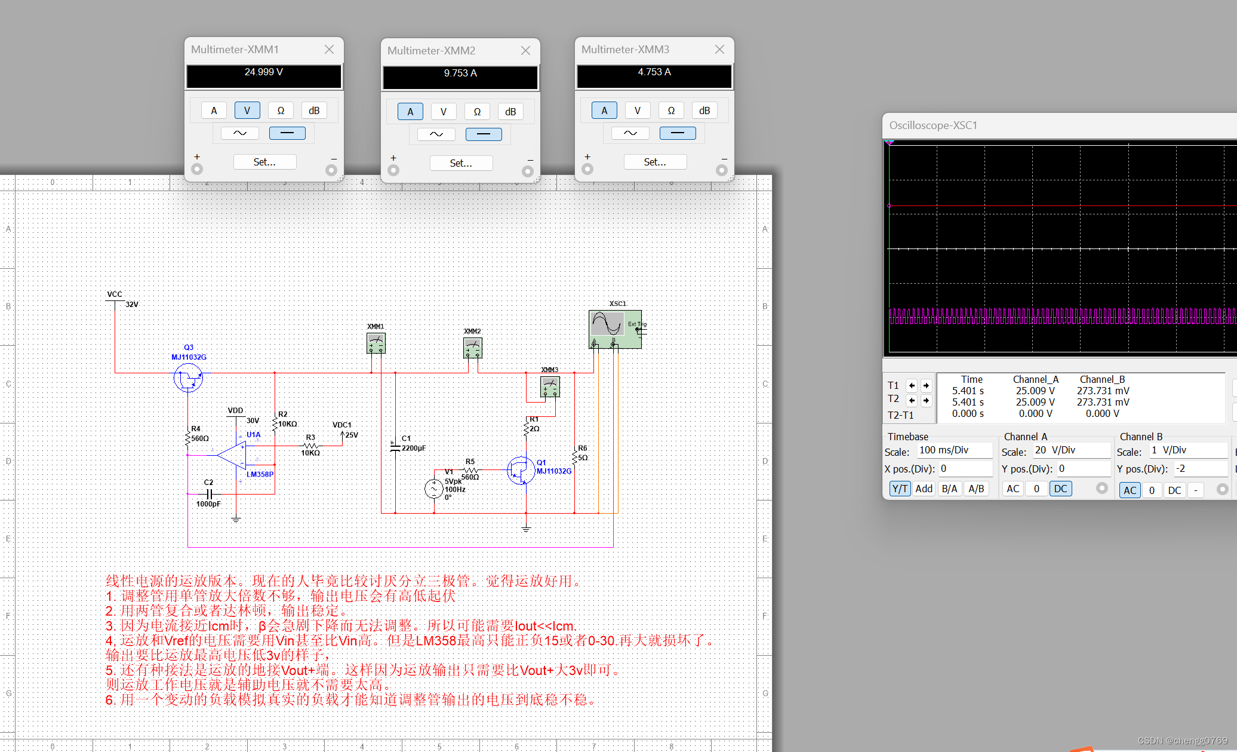Select AC sine wave mode on XMM1
The width and height of the screenshot is (1237, 752).
[240, 133]
